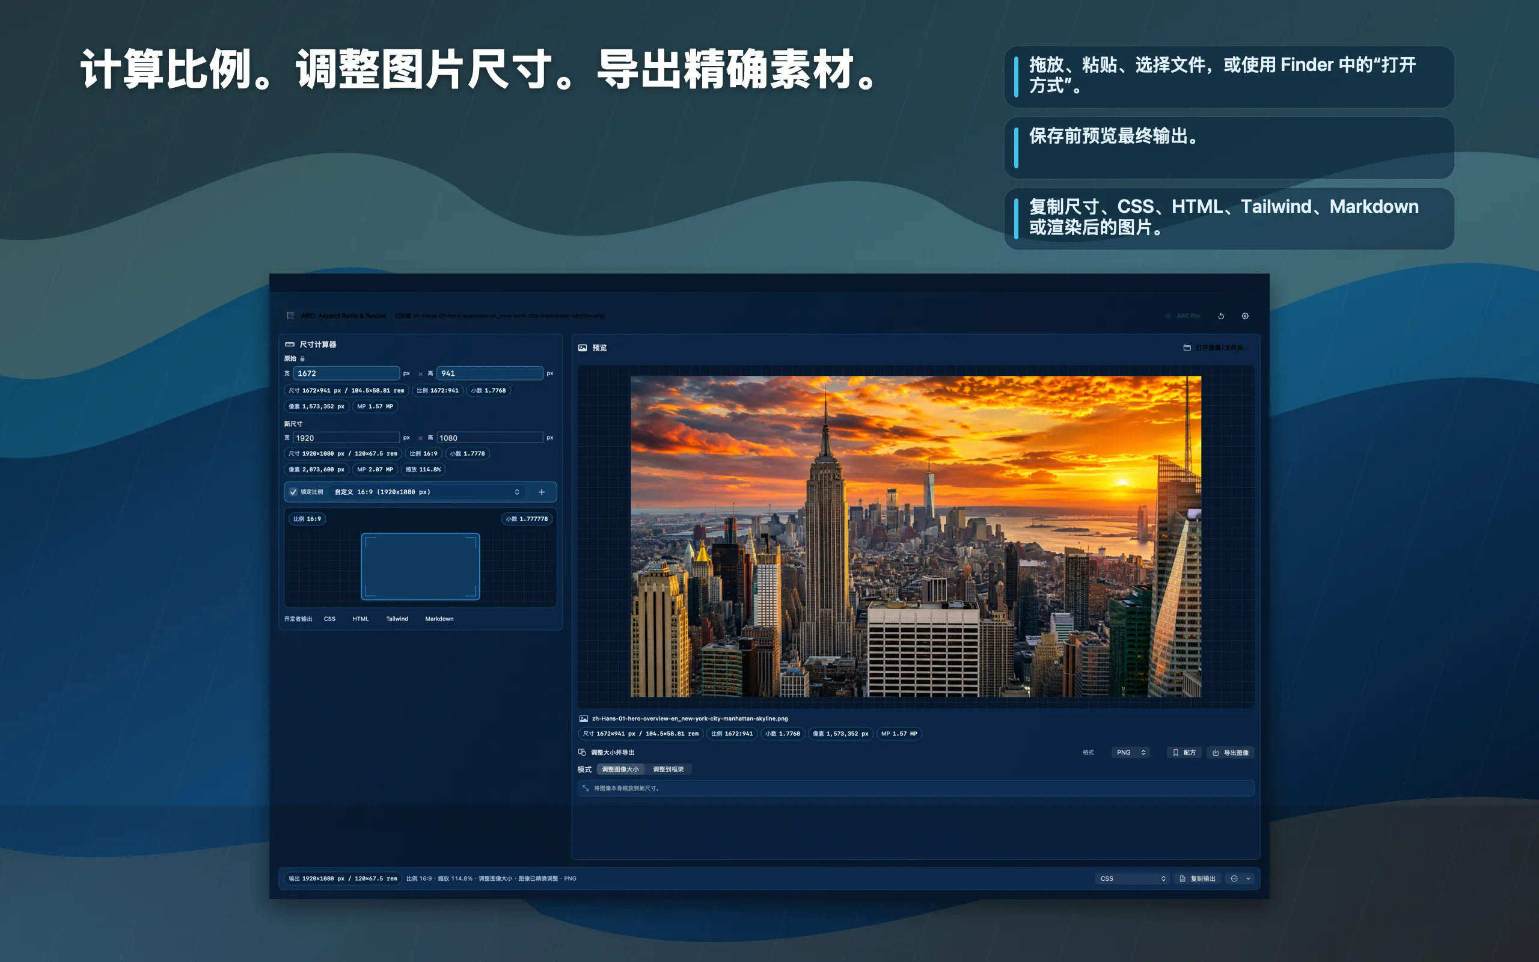
Task: Select the HTML developer output tab
Action: tap(361, 619)
